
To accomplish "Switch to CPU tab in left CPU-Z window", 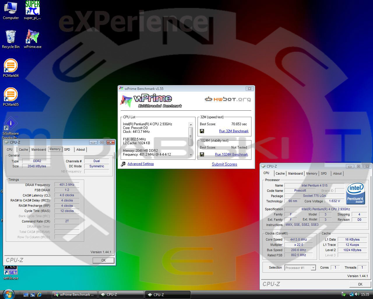I will (x=10, y=149).
